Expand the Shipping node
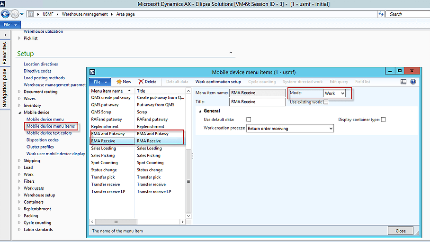This screenshot has height=242, width=430. click(x=19, y=160)
